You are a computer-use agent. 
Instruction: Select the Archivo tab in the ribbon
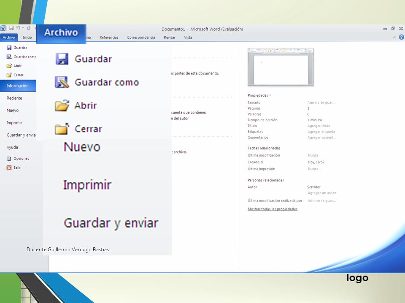[x=9, y=37]
